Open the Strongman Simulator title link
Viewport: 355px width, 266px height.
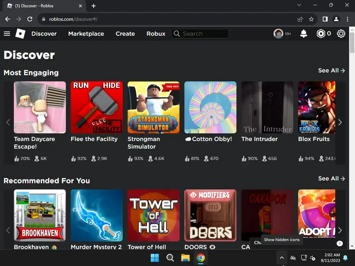pyautogui.click(x=144, y=143)
